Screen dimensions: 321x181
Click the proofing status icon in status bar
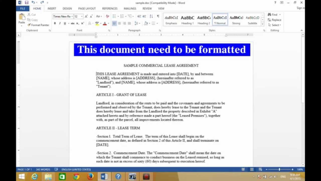coord(56,169)
